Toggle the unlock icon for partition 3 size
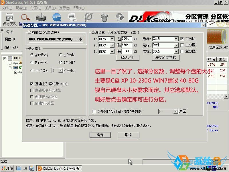The width and height of the screenshot is (229, 172). (119, 52)
